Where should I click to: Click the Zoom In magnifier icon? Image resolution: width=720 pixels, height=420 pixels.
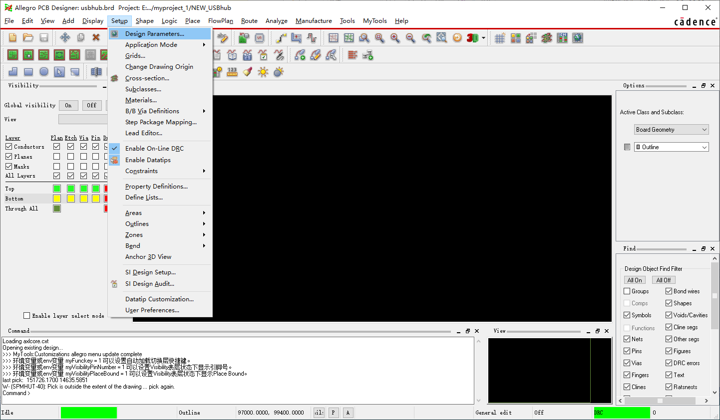coord(395,38)
